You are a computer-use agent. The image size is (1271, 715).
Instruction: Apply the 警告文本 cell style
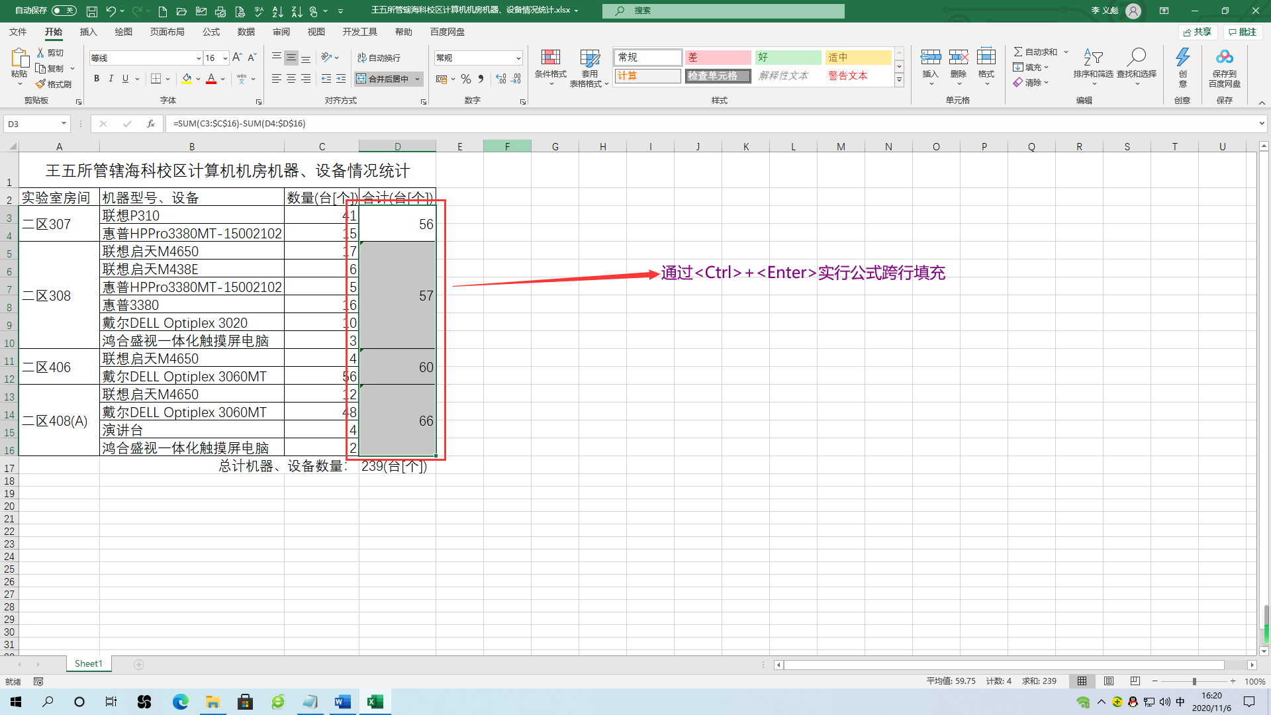[858, 76]
